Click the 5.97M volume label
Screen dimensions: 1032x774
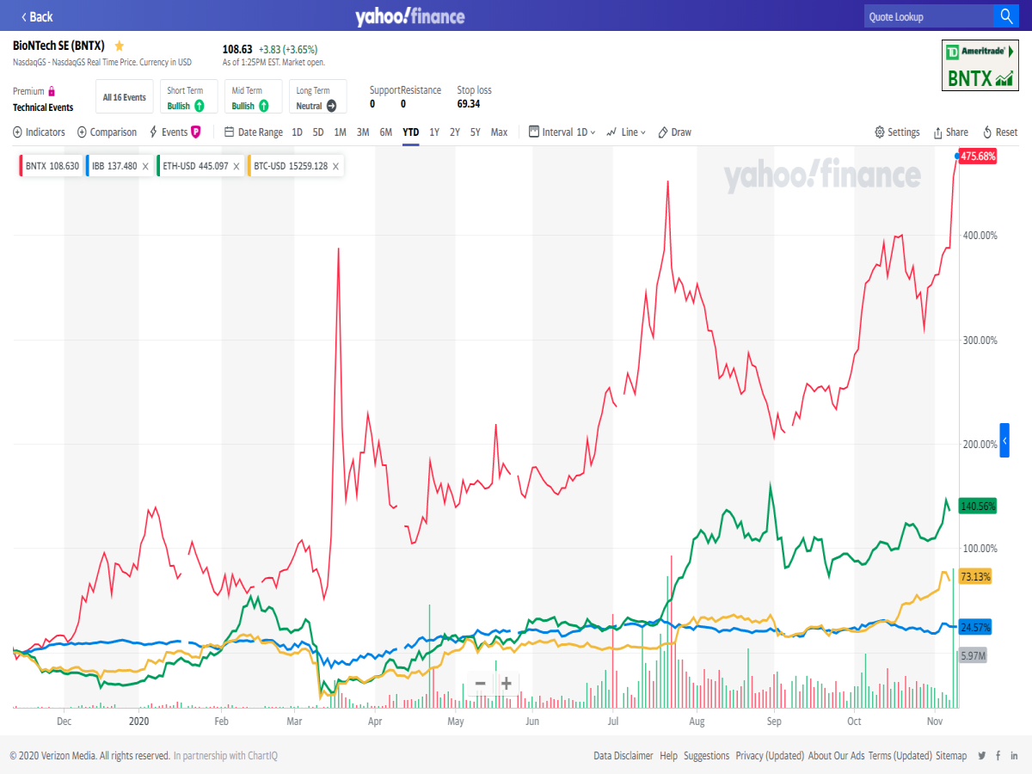(973, 655)
